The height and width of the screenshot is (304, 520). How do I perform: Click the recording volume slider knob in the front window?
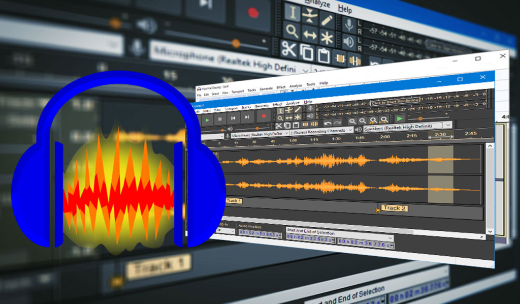click(x=222, y=131)
